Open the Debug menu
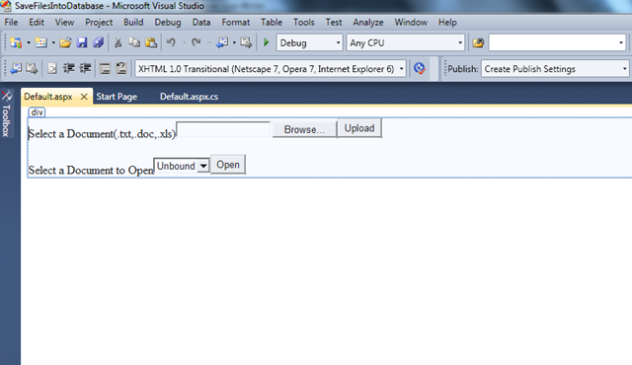This screenshot has height=365, width=632. 168,22
